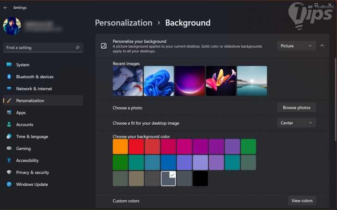Go to Network & internet
Screen dimensions: 337x210
[x=43, y=89]
